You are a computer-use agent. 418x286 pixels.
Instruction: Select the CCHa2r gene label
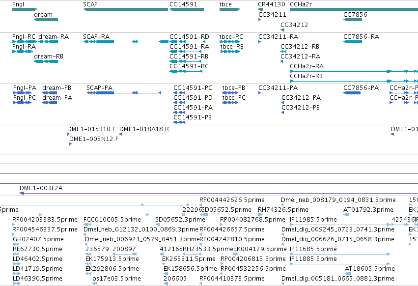point(301,4)
